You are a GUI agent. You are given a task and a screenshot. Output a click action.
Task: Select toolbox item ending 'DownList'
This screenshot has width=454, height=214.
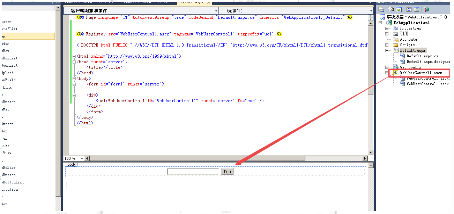click(10, 65)
